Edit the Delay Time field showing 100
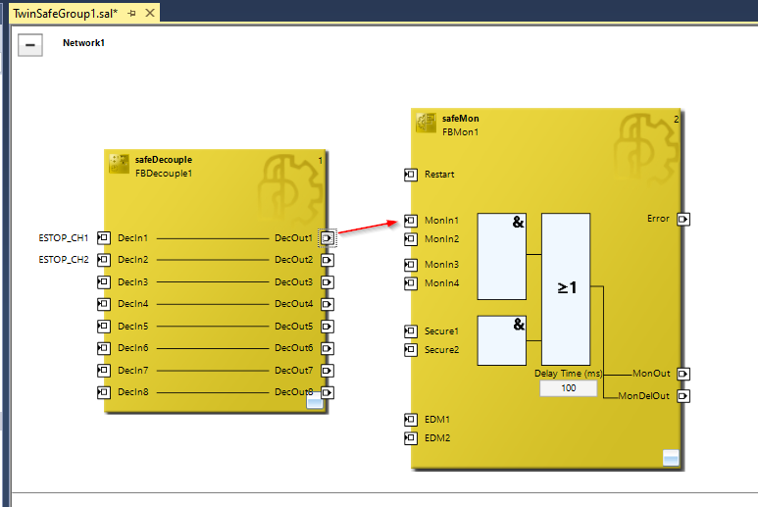758x507 pixels. pos(569,388)
